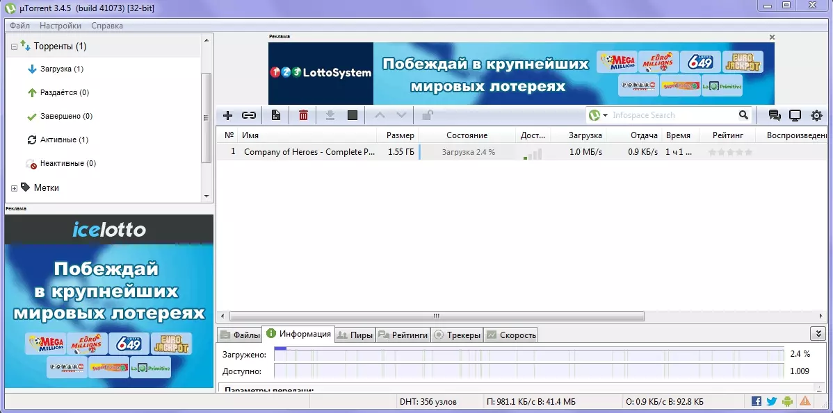The height and width of the screenshot is (413, 833).
Task: Click the Twitter status bar icon
Action: [772, 401]
